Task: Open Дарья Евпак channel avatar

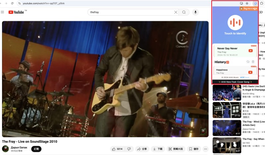Action: pyautogui.click(x=5, y=149)
